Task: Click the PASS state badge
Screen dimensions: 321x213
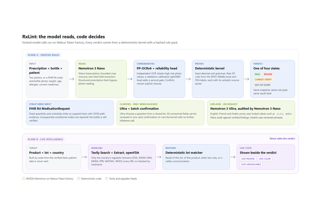Action: click(x=257, y=74)
